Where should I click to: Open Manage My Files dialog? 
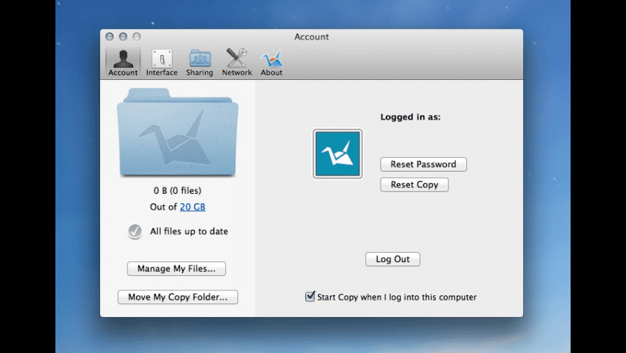point(176,269)
